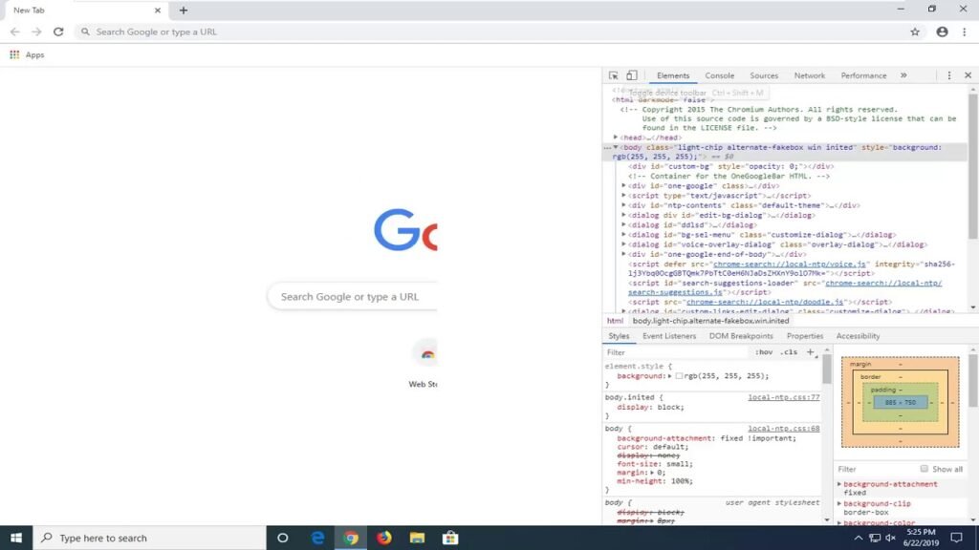Click the box model content size box
The image size is (979, 550).
coord(900,403)
